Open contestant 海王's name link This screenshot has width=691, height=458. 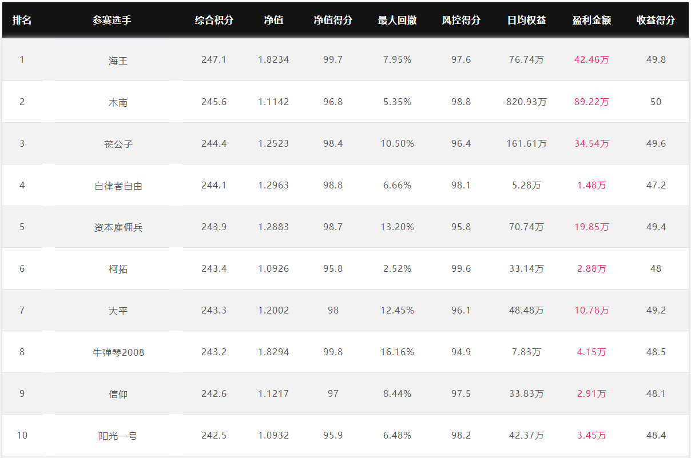(118, 60)
